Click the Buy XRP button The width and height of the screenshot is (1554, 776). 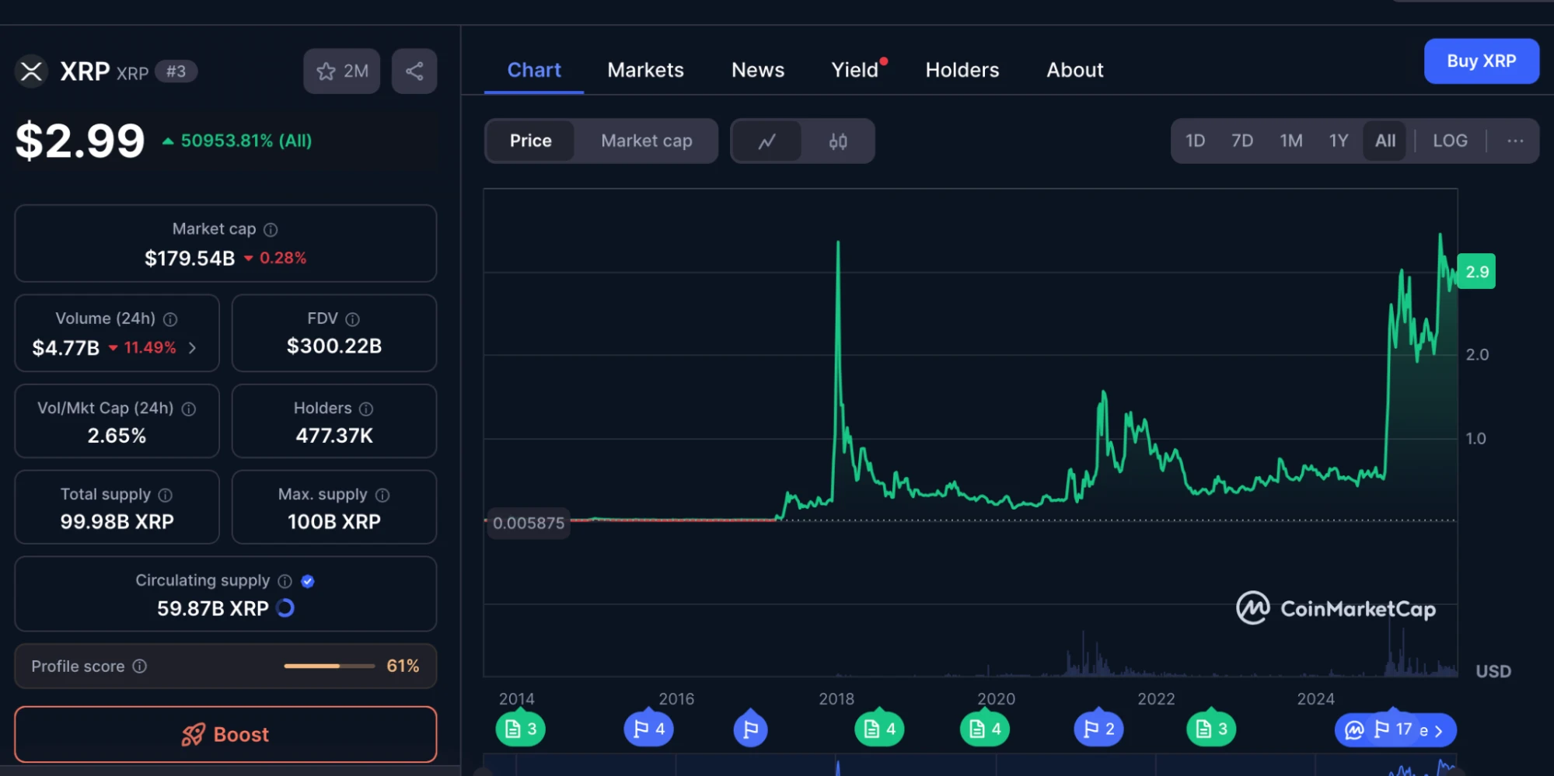tap(1480, 61)
